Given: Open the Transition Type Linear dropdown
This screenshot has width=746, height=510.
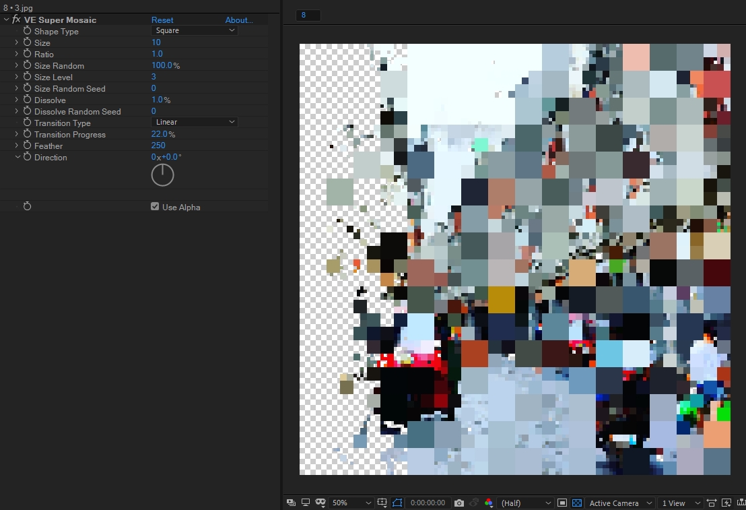Looking at the screenshot, I should (x=194, y=123).
